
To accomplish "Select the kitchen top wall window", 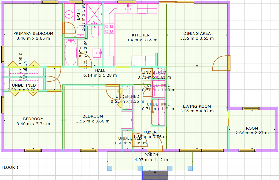I will point(127,2).
